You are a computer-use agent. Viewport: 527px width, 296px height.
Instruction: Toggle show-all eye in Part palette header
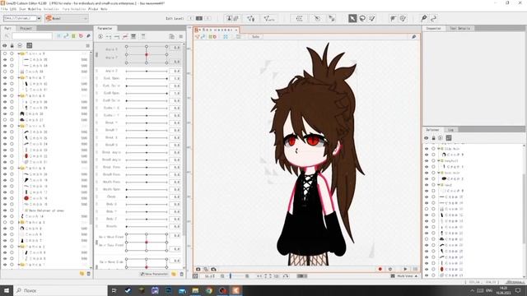5,45
